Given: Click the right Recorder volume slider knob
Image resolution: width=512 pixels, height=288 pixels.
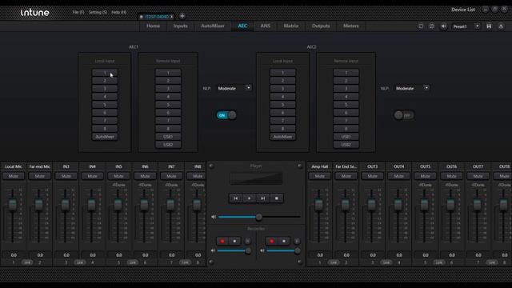Looking at the screenshot, I should (x=298, y=250).
